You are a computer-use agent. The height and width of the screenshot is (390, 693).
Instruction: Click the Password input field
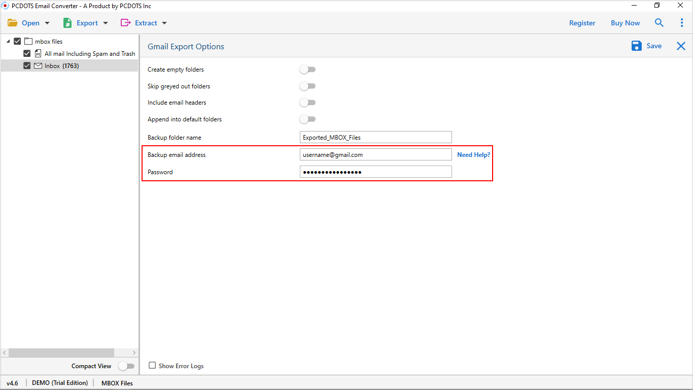(375, 172)
